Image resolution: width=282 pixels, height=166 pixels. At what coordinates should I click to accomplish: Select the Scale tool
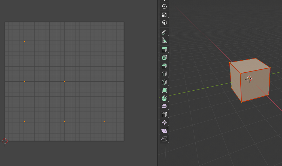[164, 14]
